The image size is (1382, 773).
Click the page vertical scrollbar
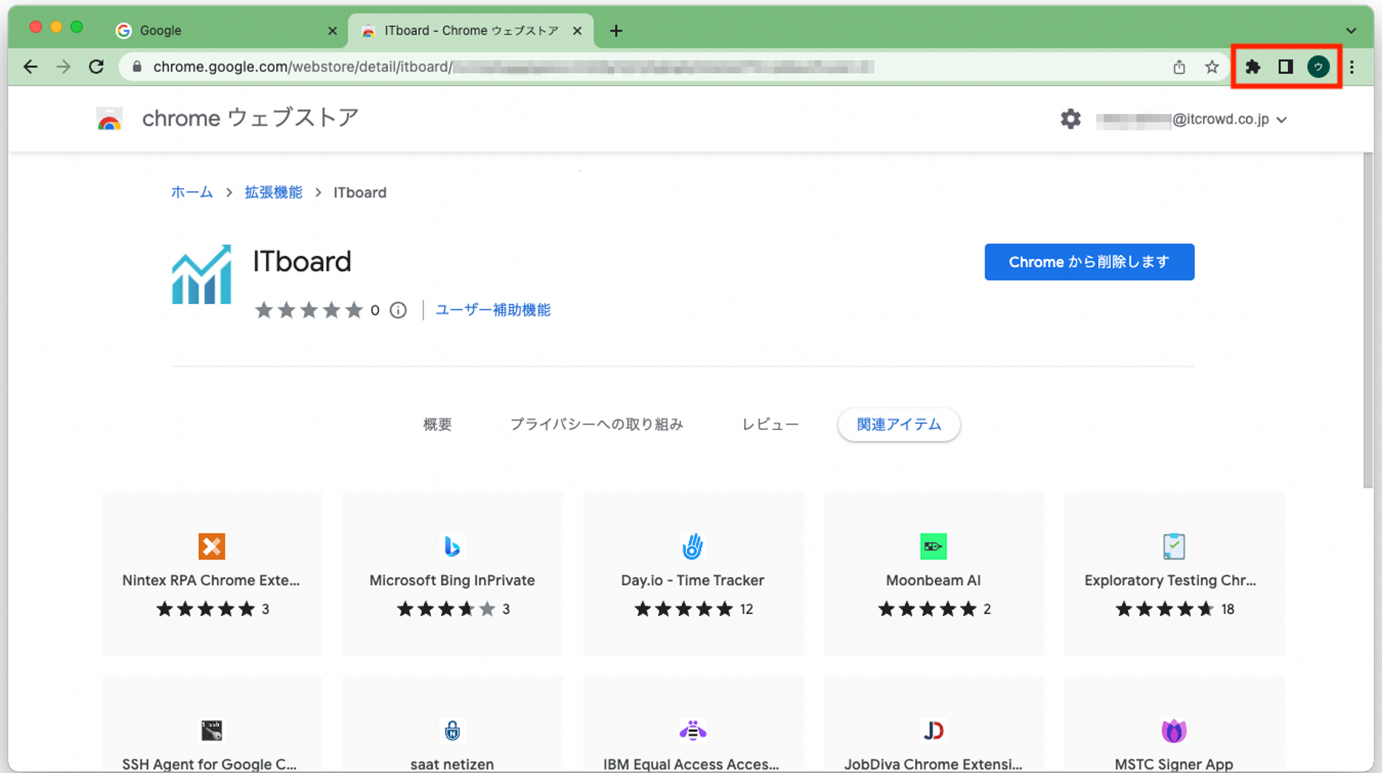coord(1367,320)
